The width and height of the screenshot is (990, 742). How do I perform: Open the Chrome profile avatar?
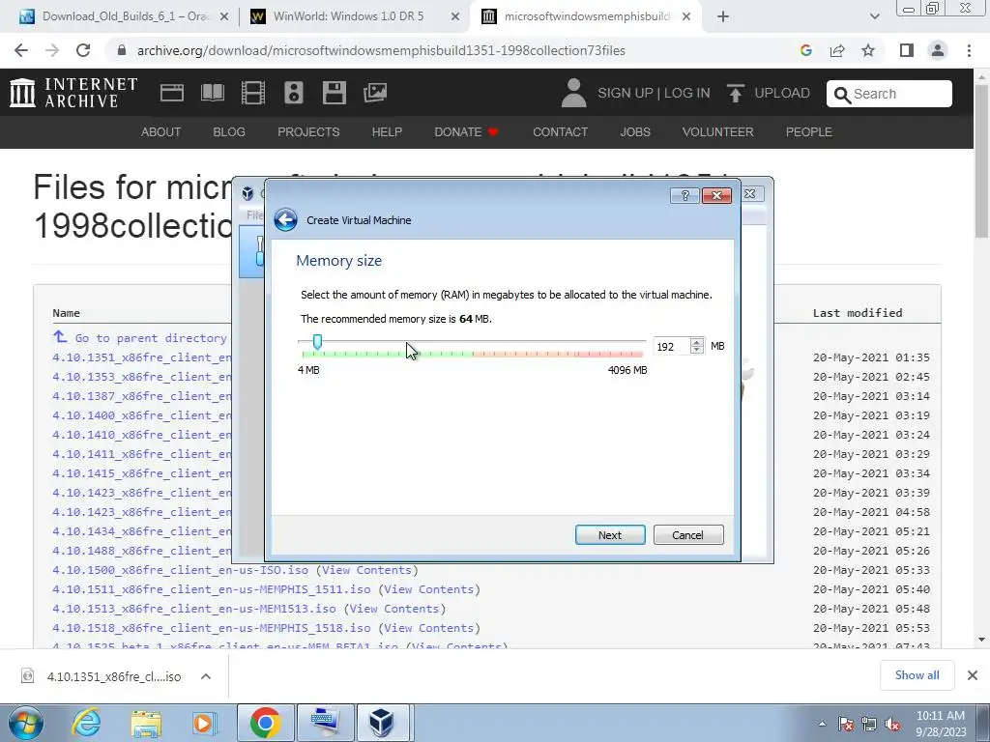(938, 50)
